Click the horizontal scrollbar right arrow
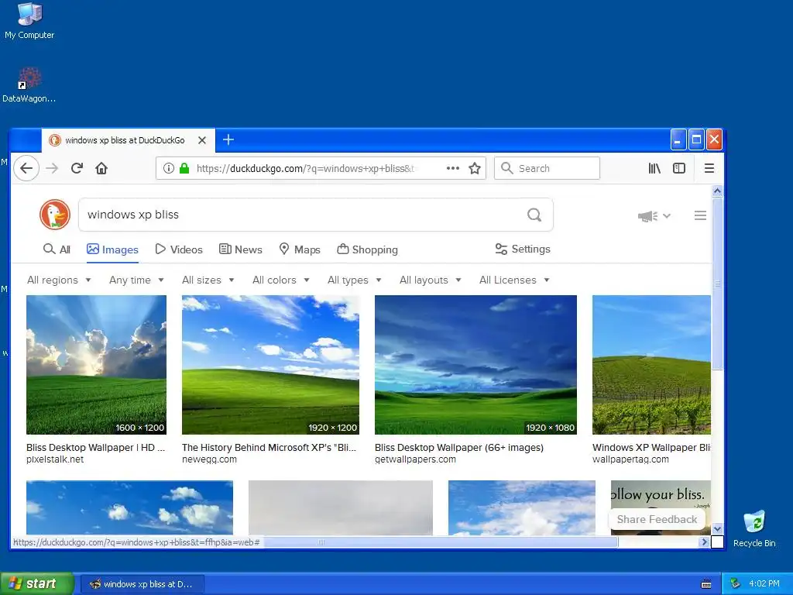Viewport: 793px width, 595px height. click(x=704, y=542)
